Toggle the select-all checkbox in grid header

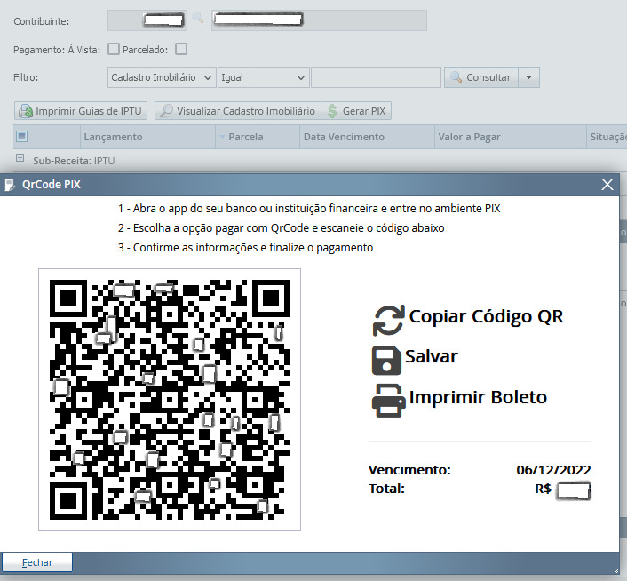click(x=22, y=137)
